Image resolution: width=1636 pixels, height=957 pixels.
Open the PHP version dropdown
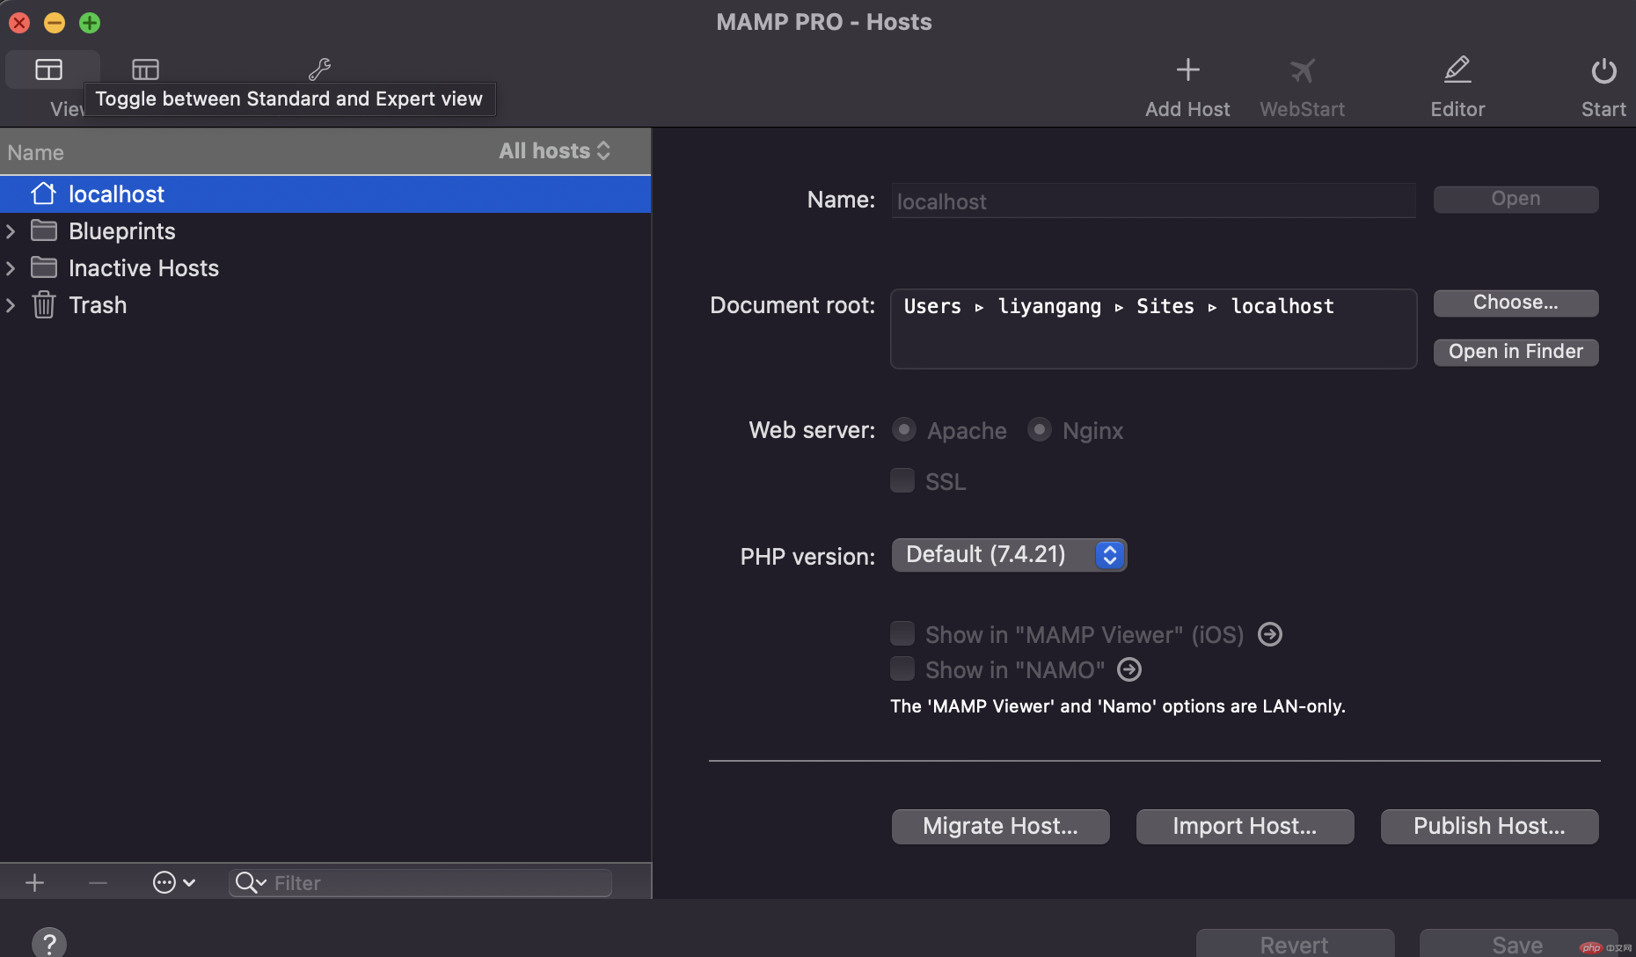[1009, 555]
